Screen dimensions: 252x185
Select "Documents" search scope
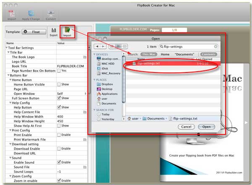[x=184, y=54]
